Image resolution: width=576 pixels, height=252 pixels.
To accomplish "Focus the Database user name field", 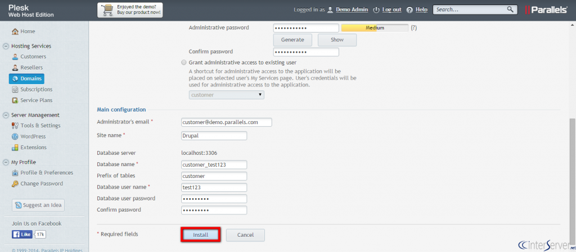I will pos(214,187).
